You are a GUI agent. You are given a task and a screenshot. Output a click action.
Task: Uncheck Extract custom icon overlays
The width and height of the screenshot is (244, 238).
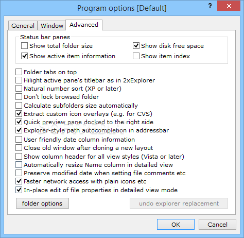19,114
